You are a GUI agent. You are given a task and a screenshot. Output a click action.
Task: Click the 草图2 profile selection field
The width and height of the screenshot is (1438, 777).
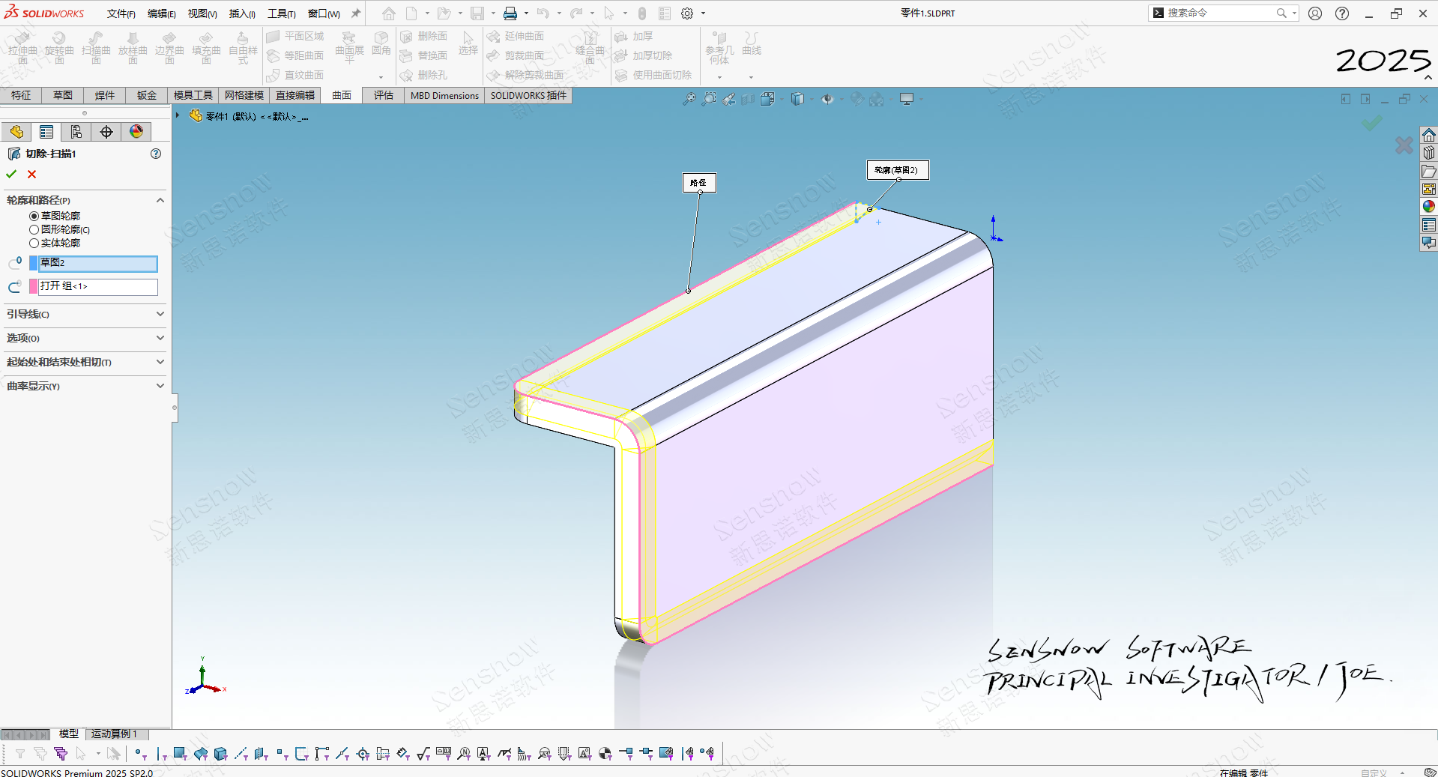[x=97, y=263]
